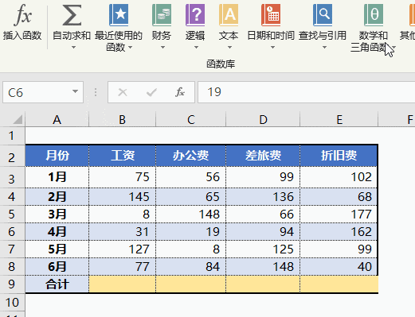
Task: Select the 合计 cell
Action: coord(57,284)
